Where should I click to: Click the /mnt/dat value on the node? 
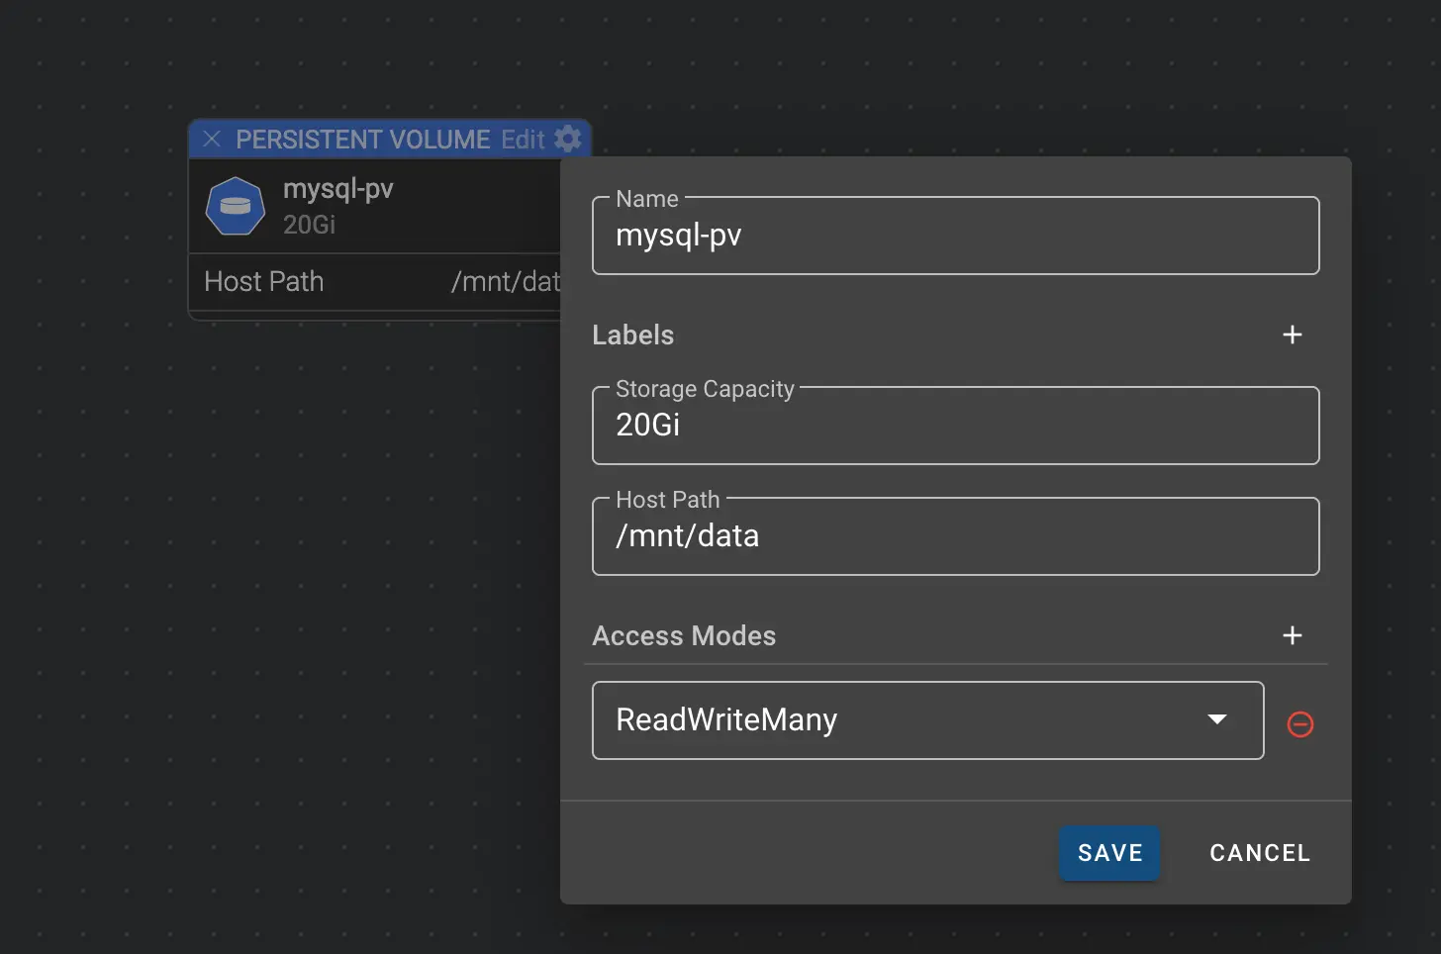tap(506, 282)
